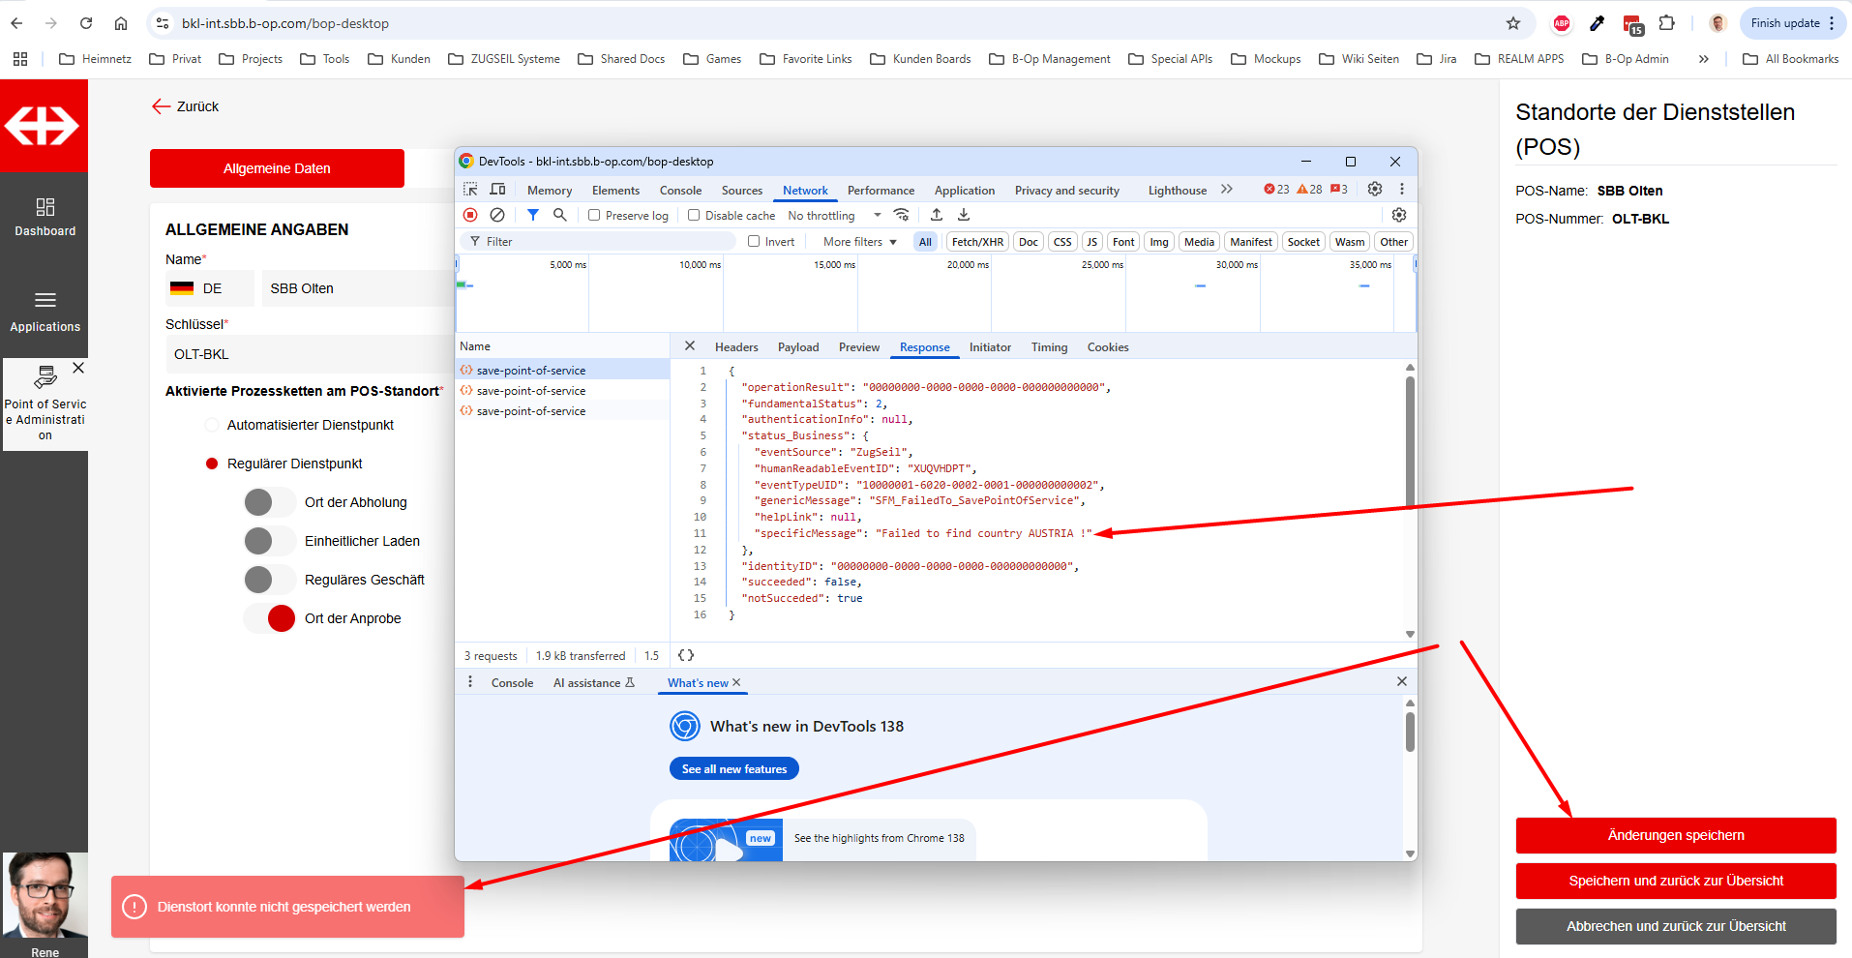Toggle the device toolbar icon in DevTools
The height and width of the screenshot is (958, 1852).
point(497,190)
